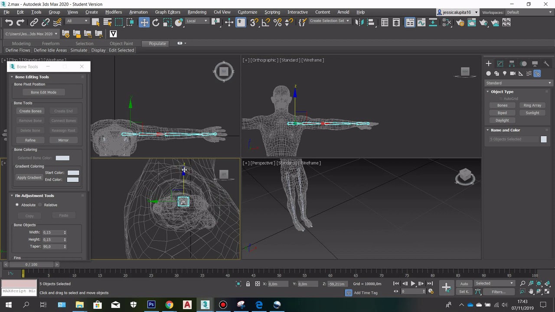Screen dimensions: 555x312
Task: Switch to the Object Paint ribbon tab
Action: 121,43
